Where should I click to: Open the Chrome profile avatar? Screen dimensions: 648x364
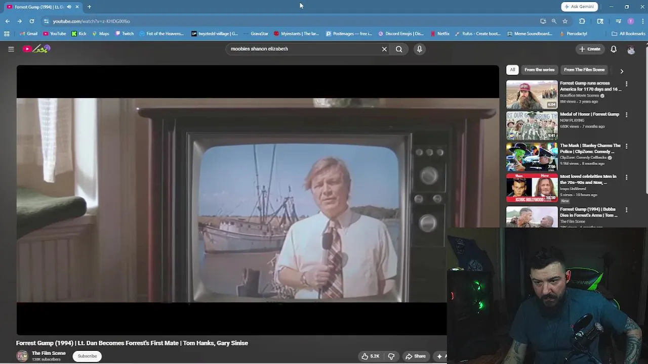[x=630, y=21]
